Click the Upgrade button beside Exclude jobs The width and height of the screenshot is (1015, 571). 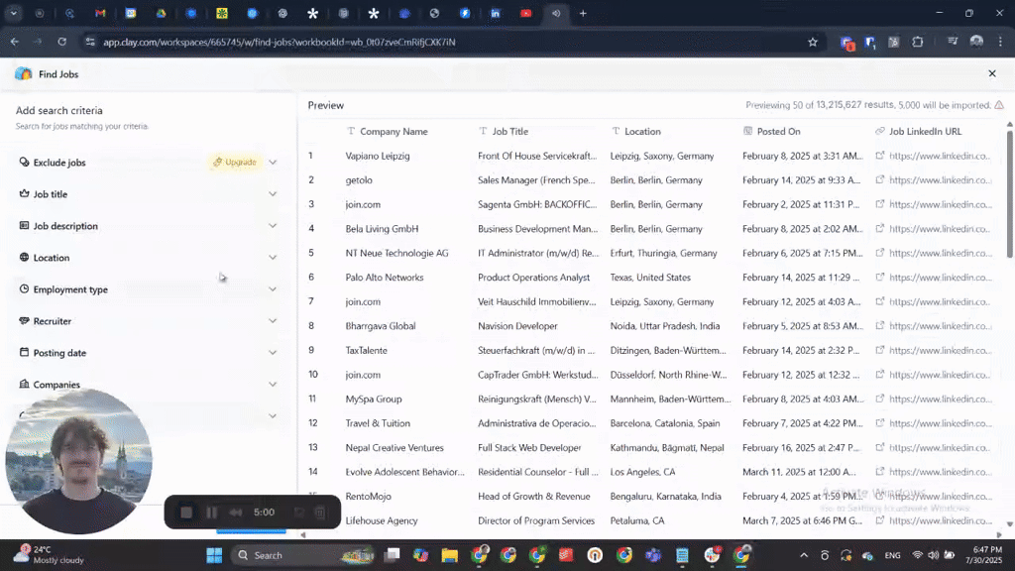(235, 163)
